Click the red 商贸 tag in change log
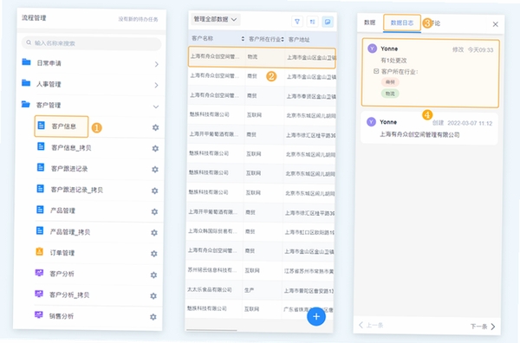Image resolution: width=520 pixels, height=343 pixels. coord(390,82)
